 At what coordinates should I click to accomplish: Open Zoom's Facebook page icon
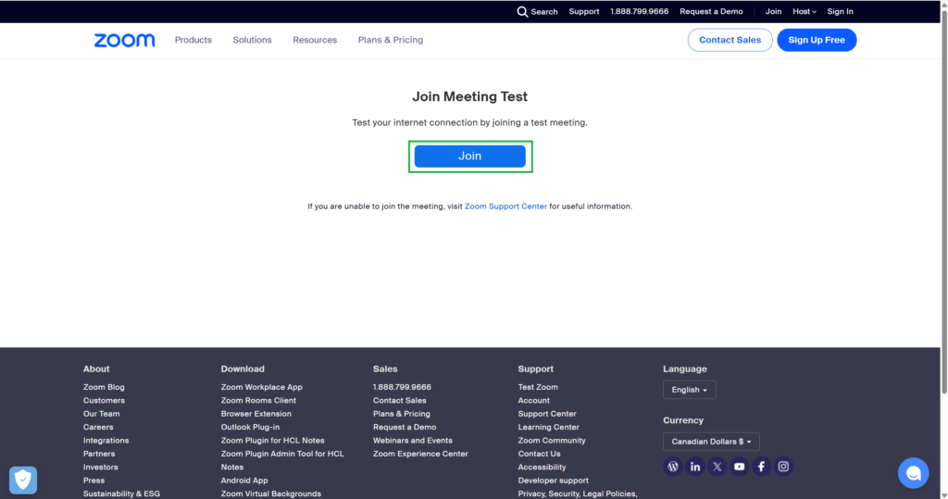tap(761, 467)
